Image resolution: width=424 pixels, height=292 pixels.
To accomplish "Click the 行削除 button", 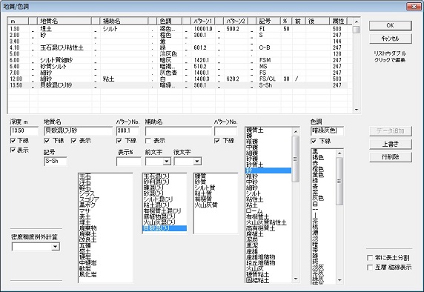I will pyautogui.click(x=390, y=157).
